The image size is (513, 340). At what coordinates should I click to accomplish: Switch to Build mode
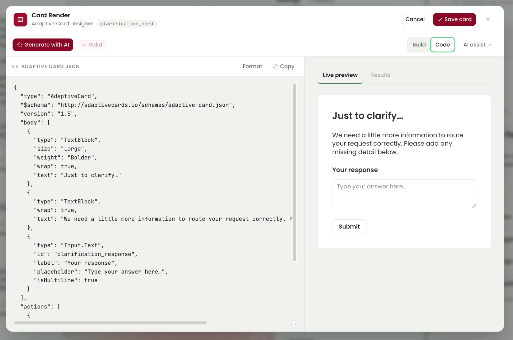pos(419,45)
